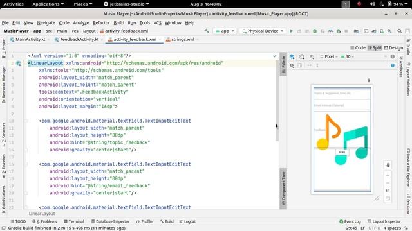Open API 30 version dropdown
412x231 pixels.
(x=347, y=56)
